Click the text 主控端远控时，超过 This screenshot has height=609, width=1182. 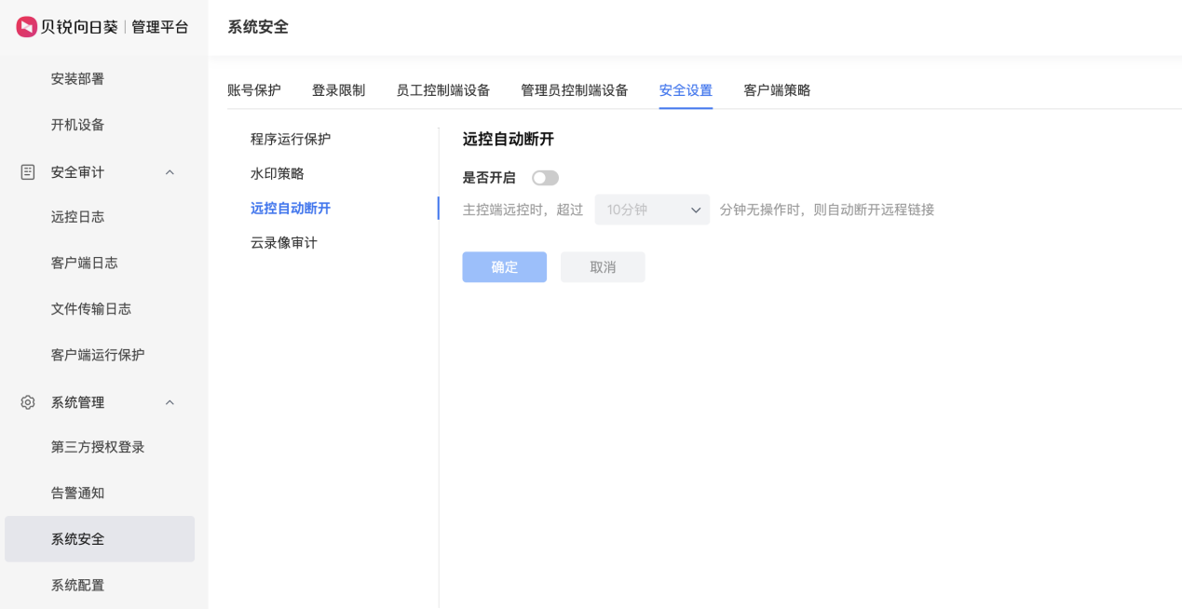523,210
